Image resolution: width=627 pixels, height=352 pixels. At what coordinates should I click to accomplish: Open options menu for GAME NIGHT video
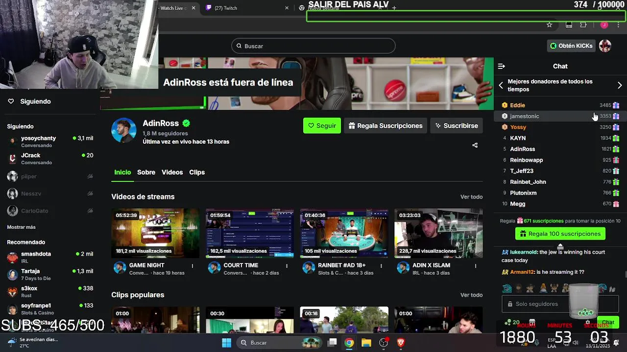[192, 266]
